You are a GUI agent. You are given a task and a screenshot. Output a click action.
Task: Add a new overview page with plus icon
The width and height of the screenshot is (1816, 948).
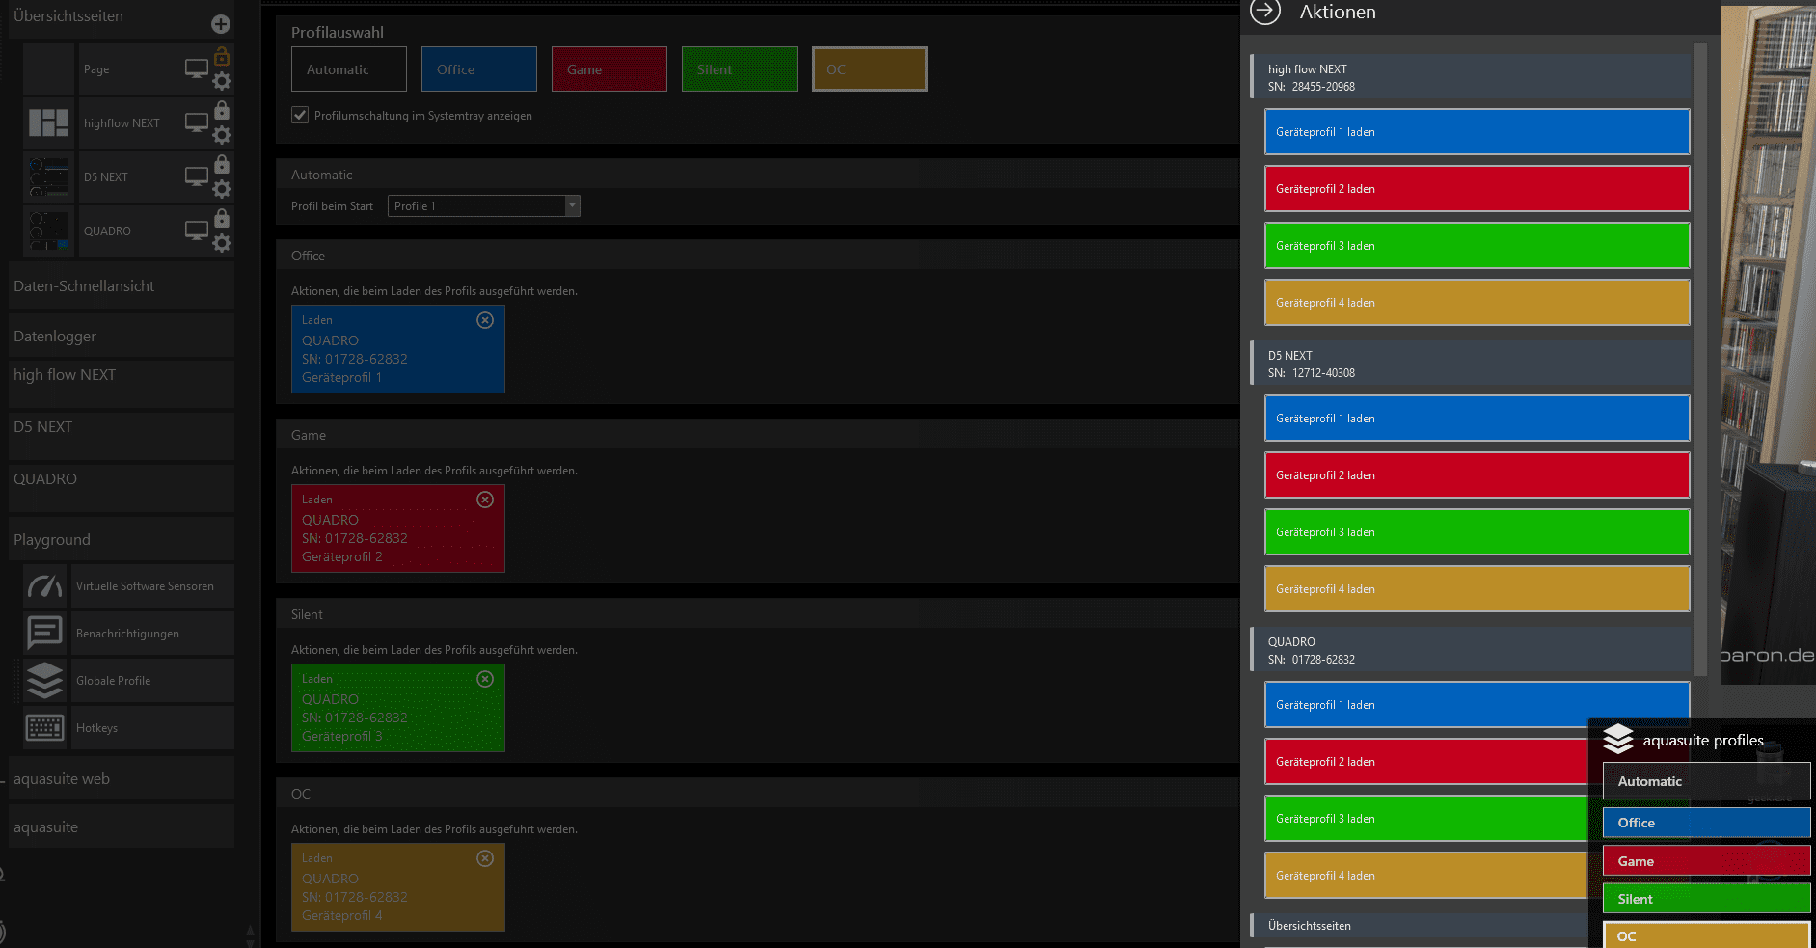[x=221, y=24]
